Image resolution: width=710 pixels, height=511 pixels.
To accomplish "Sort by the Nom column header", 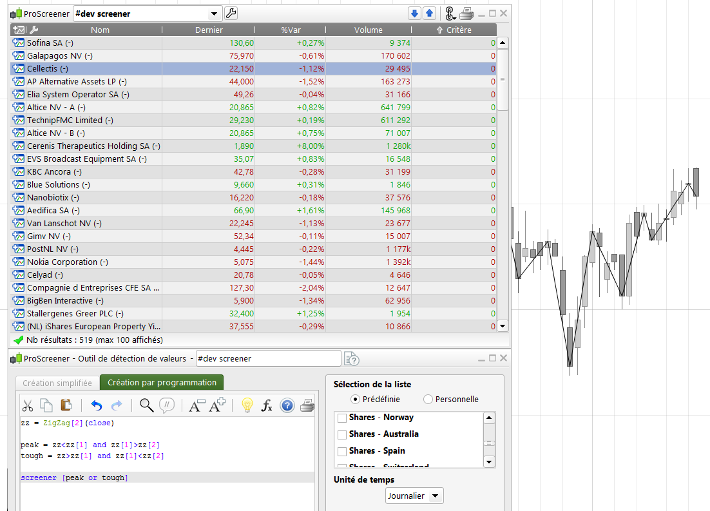I will [x=100, y=30].
